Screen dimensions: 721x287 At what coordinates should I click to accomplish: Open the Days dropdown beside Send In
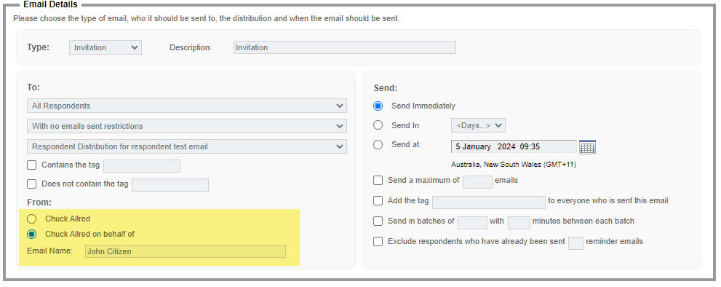478,125
